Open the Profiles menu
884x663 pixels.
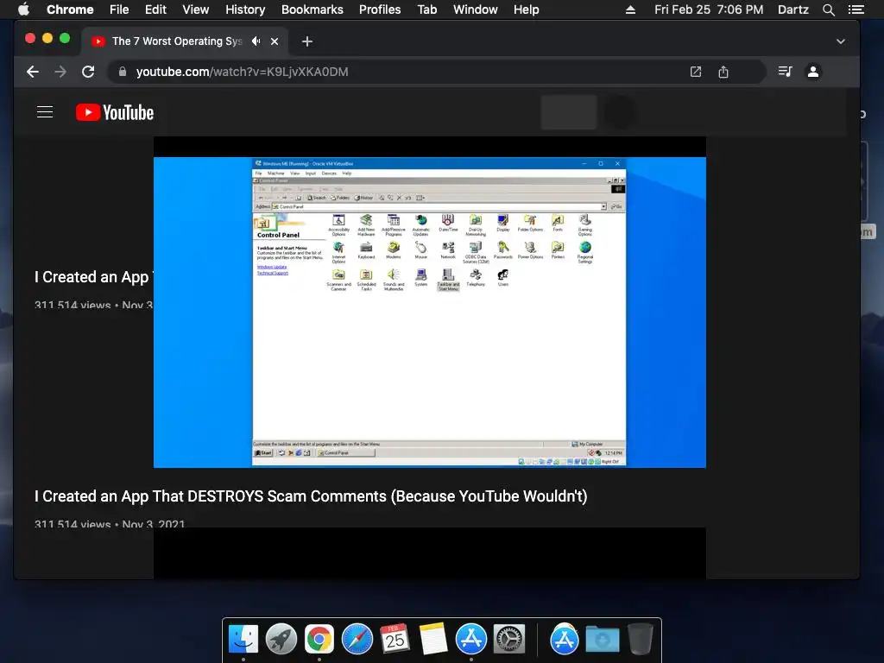pos(380,9)
